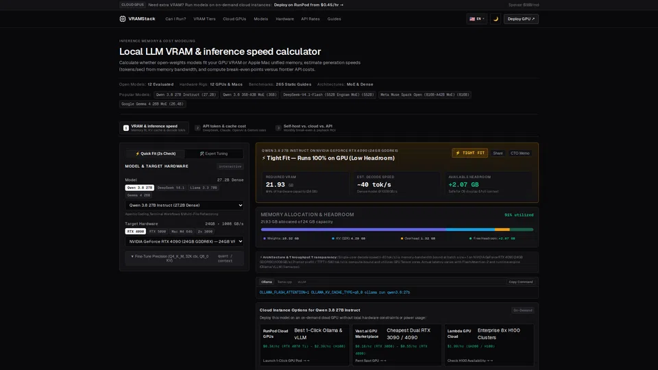Viewport: 658px width, 370px height.
Task: Click the step 2 number badge
Action: (197, 128)
